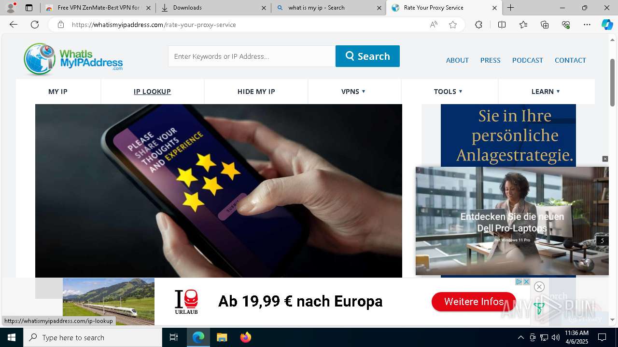Open Firefox from the taskbar

coord(246,337)
